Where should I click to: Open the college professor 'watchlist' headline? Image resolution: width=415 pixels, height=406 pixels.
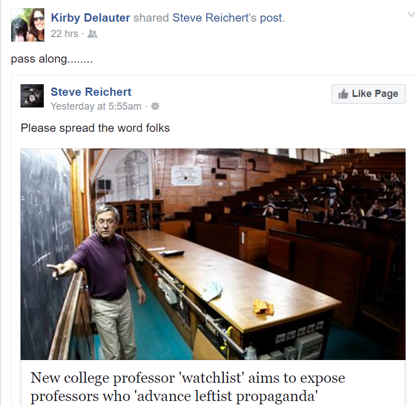(x=188, y=387)
